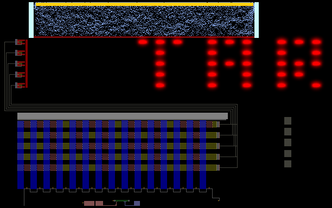Click the bottom dark gray square at right
The image size is (332, 208).
(288, 164)
